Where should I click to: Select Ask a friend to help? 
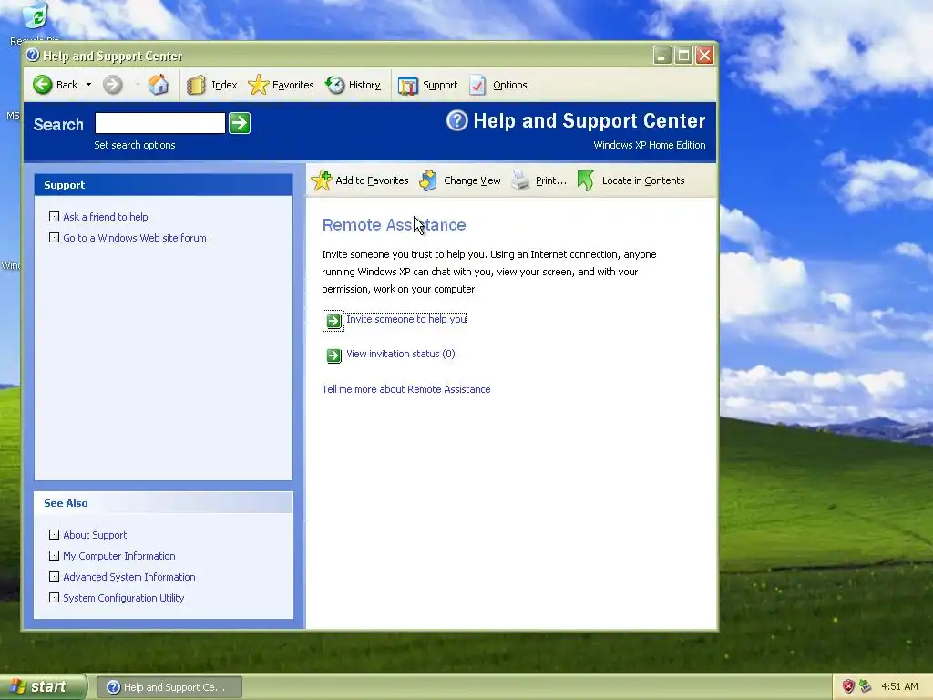(x=106, y=217)
